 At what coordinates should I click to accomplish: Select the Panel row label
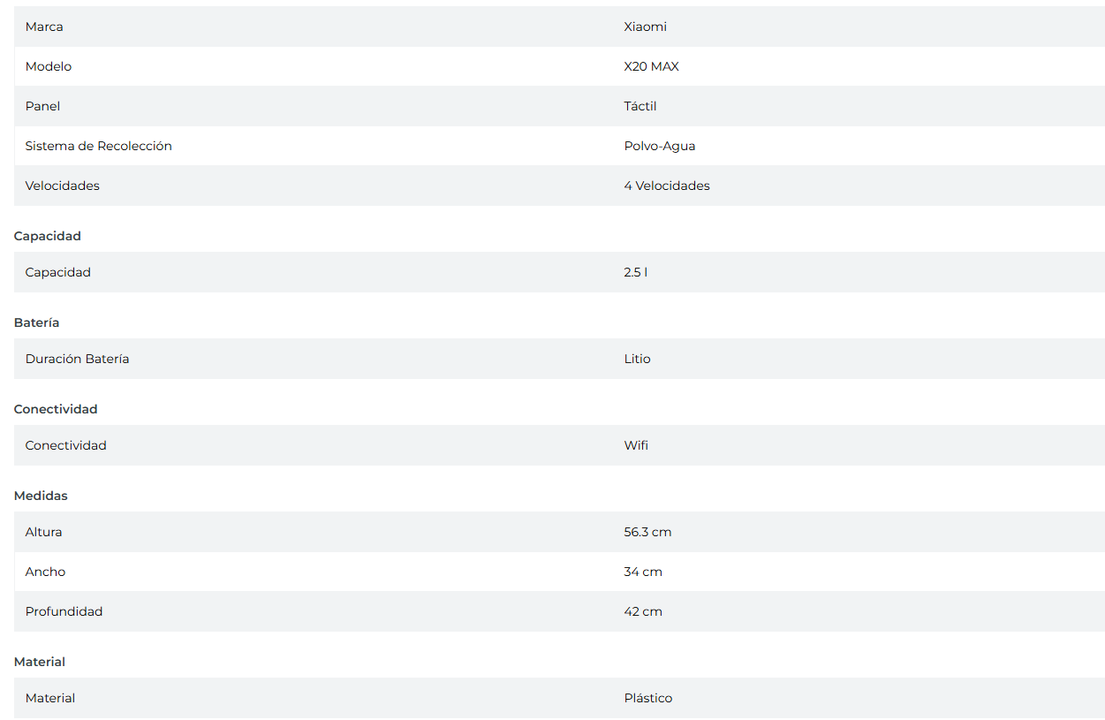[x=42, y=106]
